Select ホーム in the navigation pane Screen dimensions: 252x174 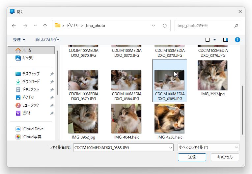tap(31, 50)
